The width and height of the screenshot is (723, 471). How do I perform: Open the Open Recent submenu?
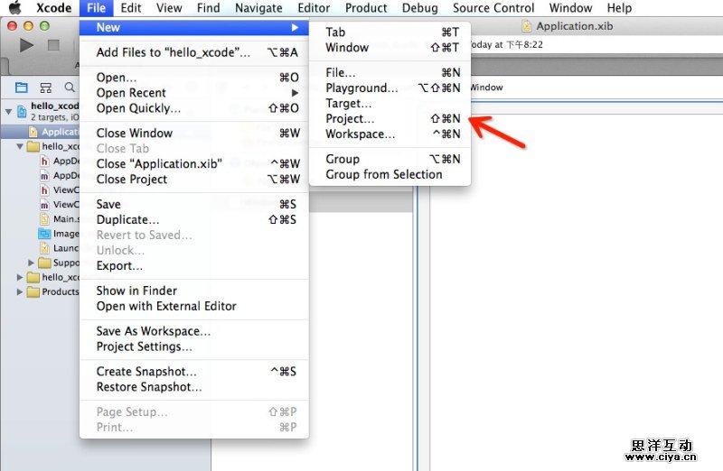194,93
